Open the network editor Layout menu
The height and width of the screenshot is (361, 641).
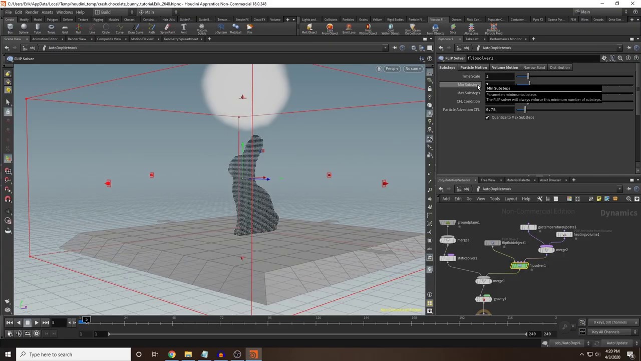click(x=510, y=199)
